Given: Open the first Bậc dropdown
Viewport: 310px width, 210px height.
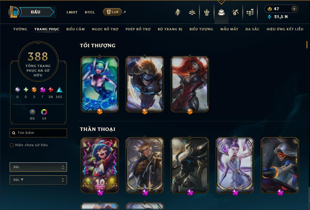Looking at the screenshot, I should tap(38, 167).
